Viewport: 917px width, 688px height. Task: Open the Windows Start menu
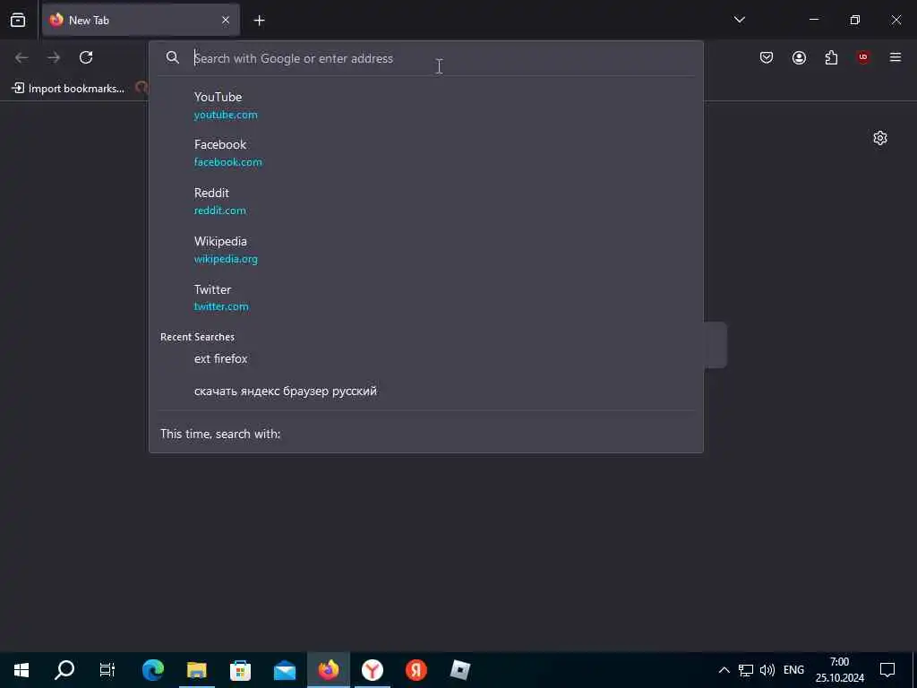(x=21, y=670)
